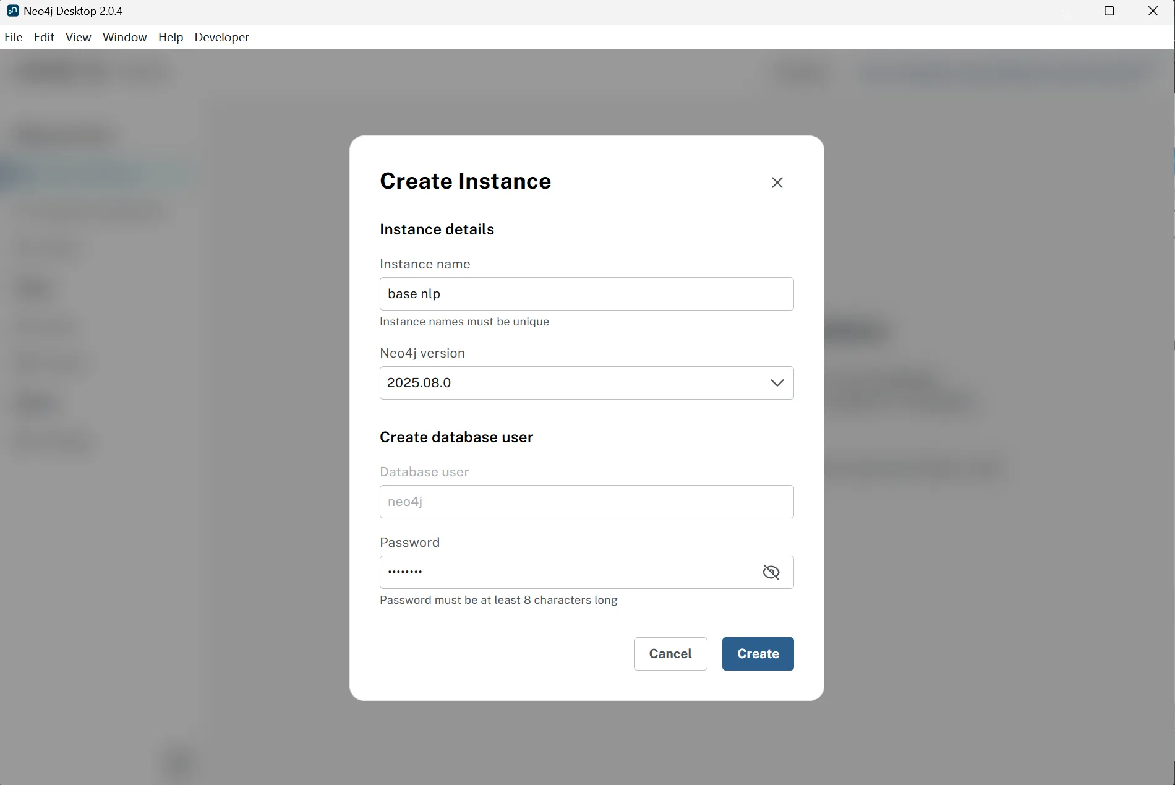Click the password length requirement text
1175x785 pixels.
tap(498, 600)
